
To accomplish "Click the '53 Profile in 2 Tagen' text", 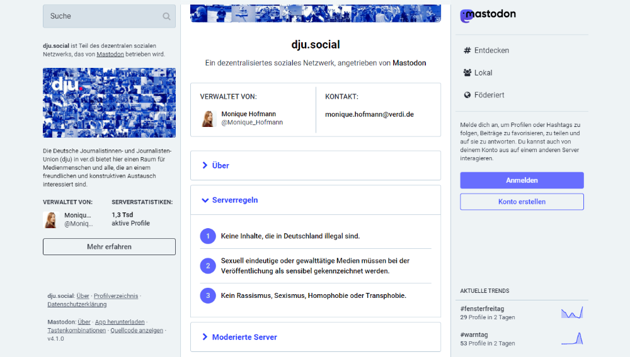I will tap(488, 343).
